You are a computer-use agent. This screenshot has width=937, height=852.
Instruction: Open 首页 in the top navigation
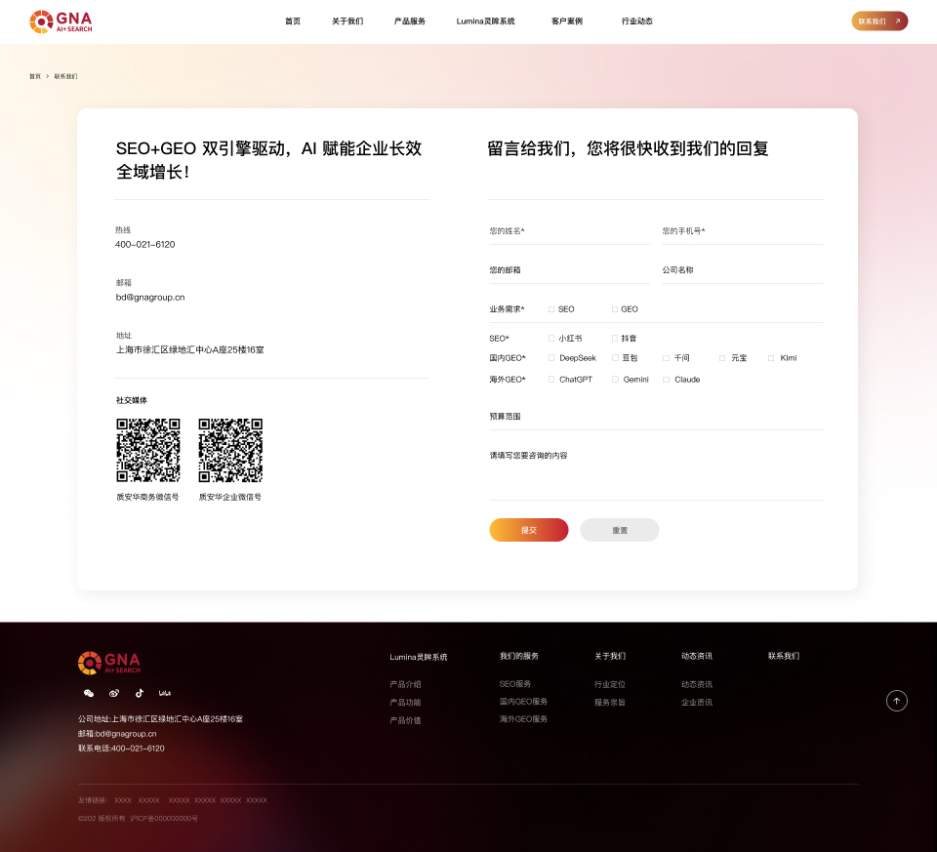point(293,21)
